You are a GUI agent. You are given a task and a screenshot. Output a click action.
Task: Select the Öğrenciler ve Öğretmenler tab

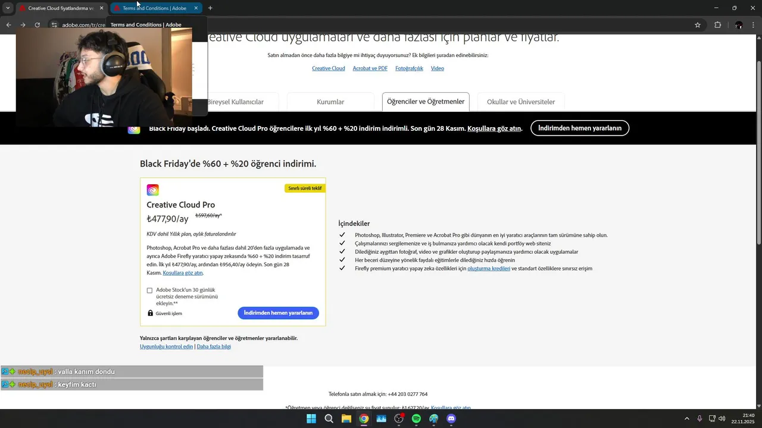point(426,102)
